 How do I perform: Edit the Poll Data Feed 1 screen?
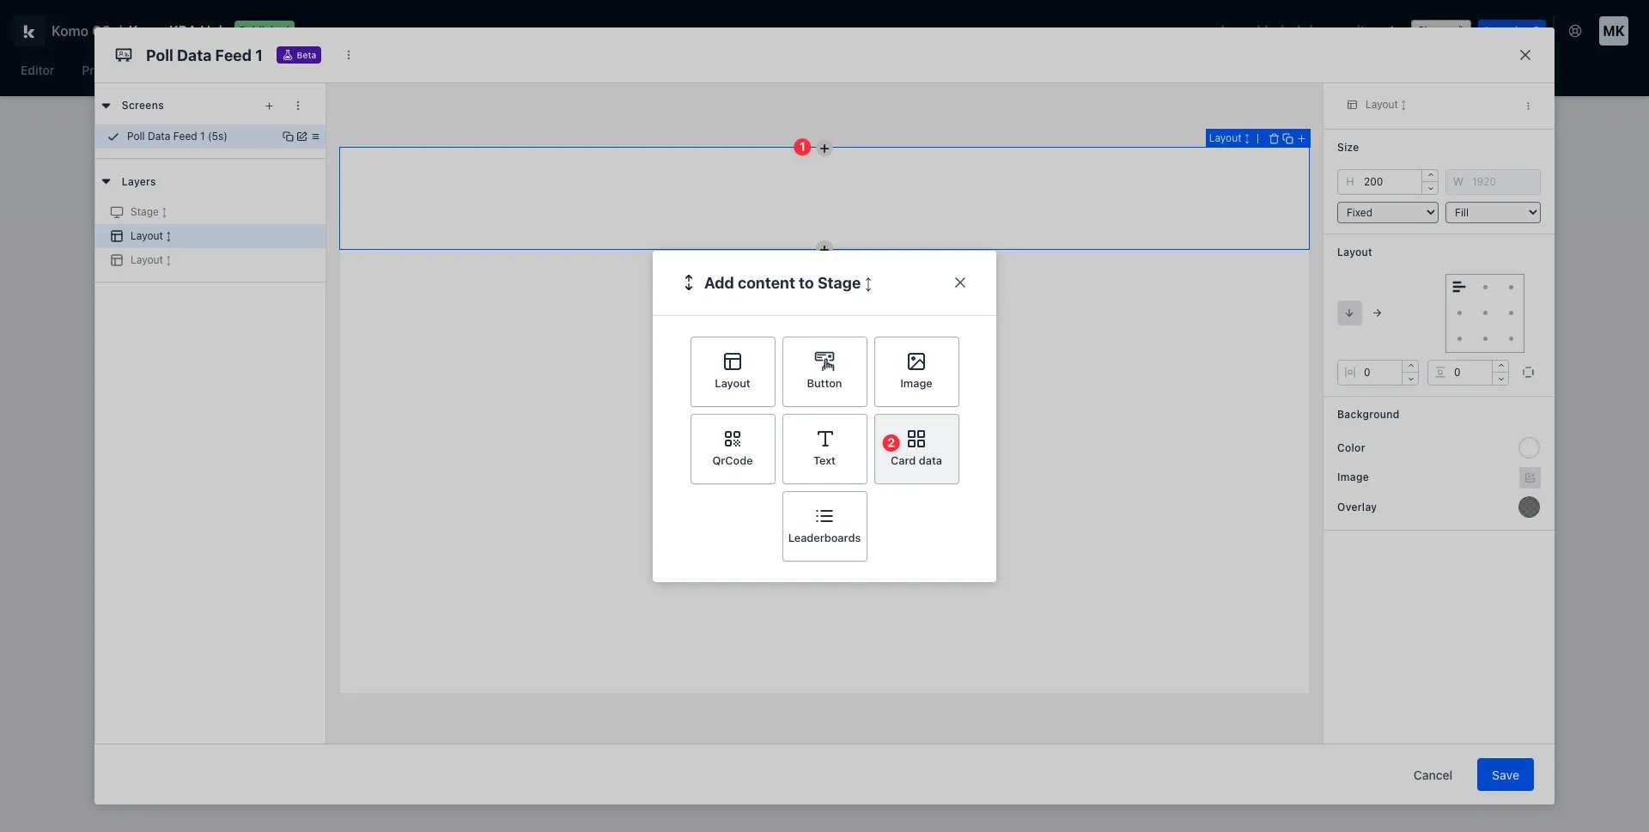coord(301,137)
